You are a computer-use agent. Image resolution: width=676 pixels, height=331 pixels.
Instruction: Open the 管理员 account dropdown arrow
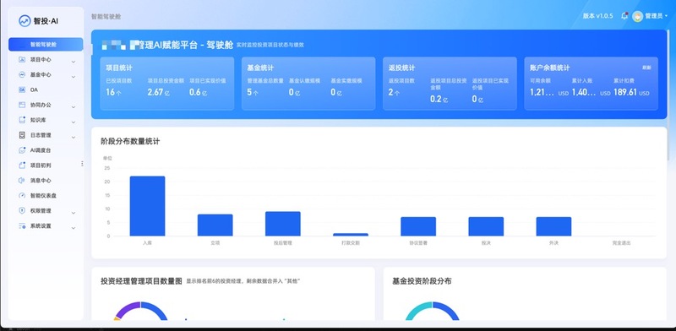coord(667,16)
